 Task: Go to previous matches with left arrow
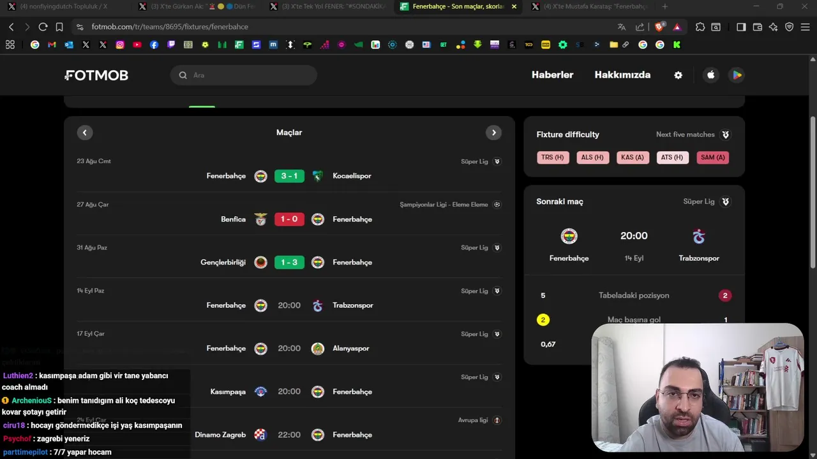coord(85,133)
